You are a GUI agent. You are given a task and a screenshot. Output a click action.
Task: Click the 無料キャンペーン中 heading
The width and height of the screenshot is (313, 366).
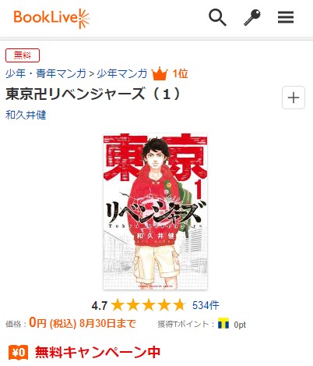click(97, 352)
